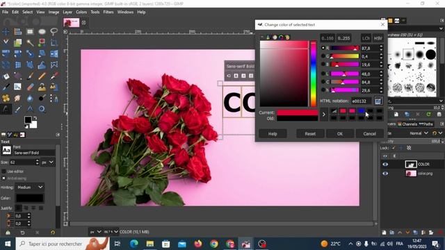Open Firefox from the taskbar
445x250 pixels.
197,244
